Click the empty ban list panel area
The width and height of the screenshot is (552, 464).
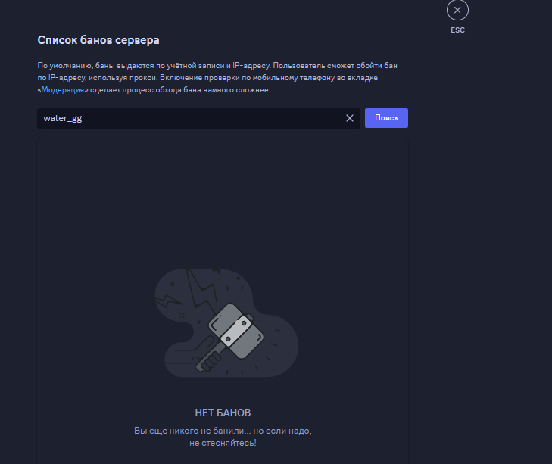tap(223, 197)
